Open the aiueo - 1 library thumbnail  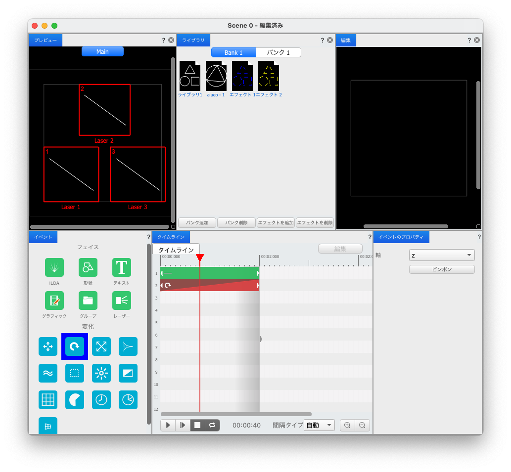click(216, 76)
